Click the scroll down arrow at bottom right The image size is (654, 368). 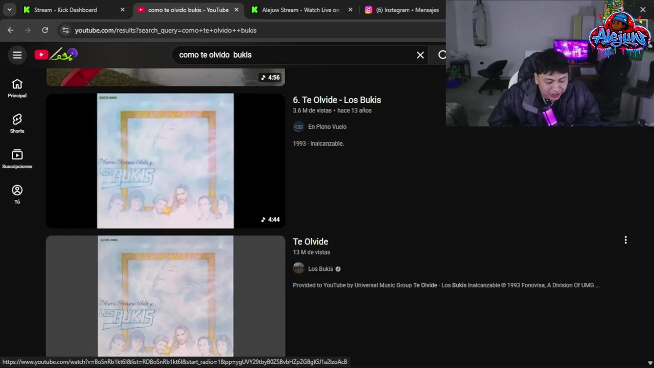(650, 363)
